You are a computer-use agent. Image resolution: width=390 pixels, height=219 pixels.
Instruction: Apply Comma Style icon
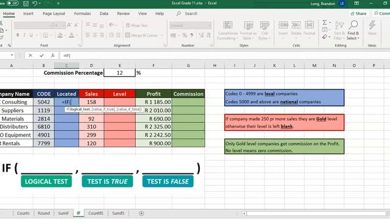(191, 35)
